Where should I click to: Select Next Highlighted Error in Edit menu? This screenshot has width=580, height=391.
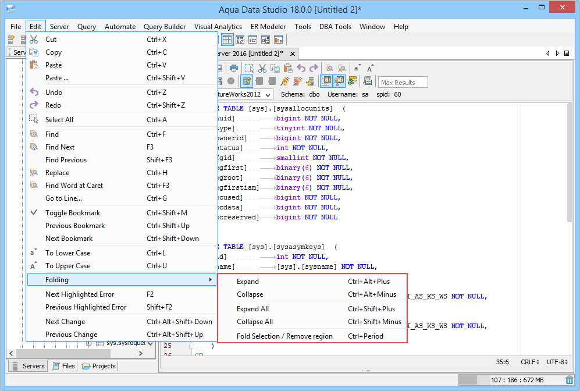coord(122,294)
